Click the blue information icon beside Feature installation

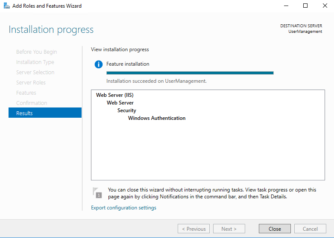[x=98, y=64]
